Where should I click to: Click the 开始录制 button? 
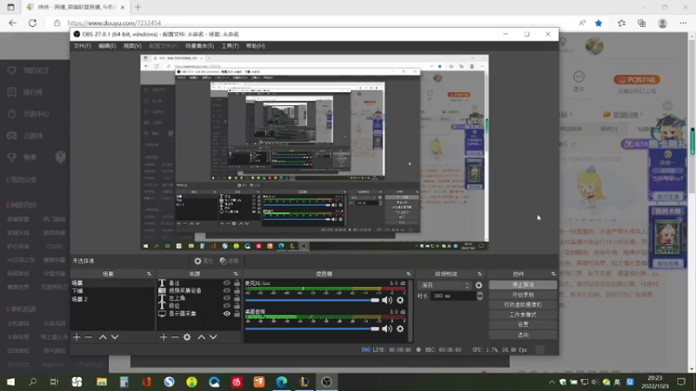pos(523,295)
